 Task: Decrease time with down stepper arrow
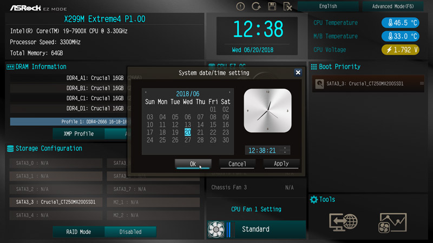pos(285,152)
